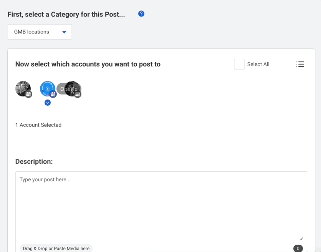321x252 pixels.
Task: Expand the blue category dropdown arrow
Action: pyautogui.click(x=64, y=32)
